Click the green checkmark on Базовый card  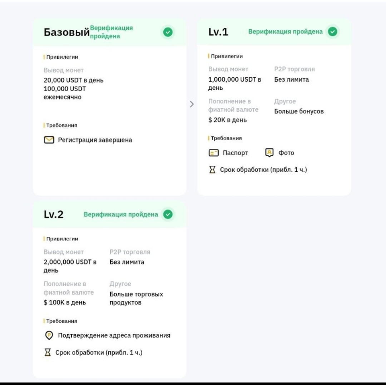(x=168, y=32)
